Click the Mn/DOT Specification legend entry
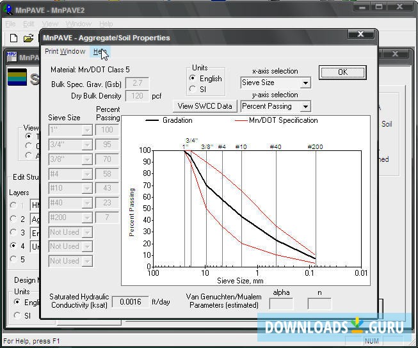This screenshot has width=418, height=348. point(276,120)
